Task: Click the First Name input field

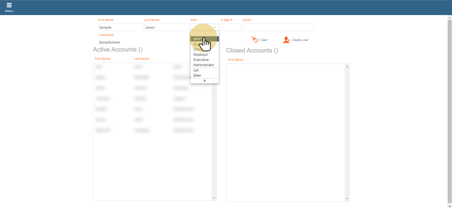Action: tap(120, 27)
